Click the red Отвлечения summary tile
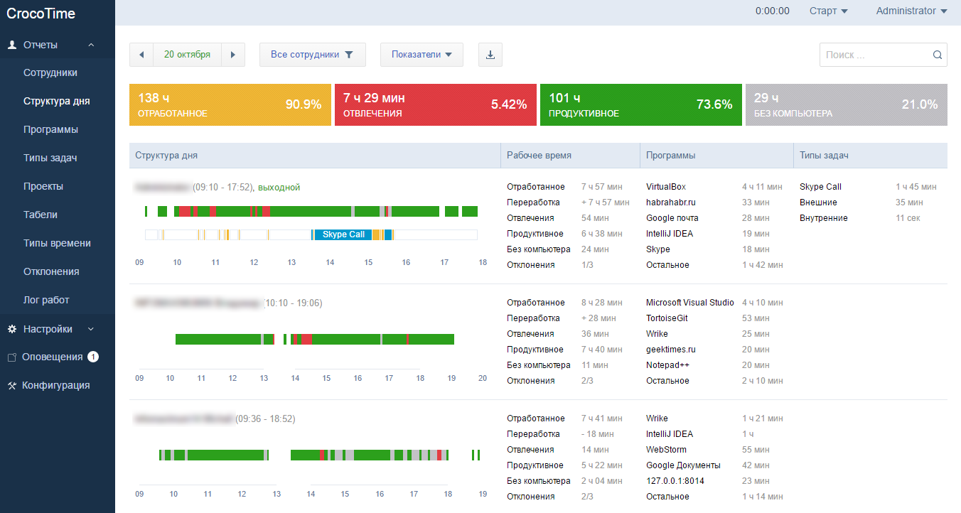Screen dimensions: 961x513 435,104
